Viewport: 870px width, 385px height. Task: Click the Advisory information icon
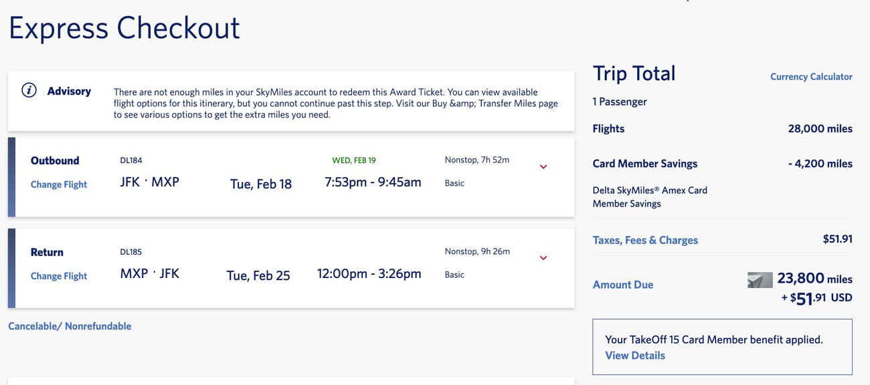click(x=28, y=90)
